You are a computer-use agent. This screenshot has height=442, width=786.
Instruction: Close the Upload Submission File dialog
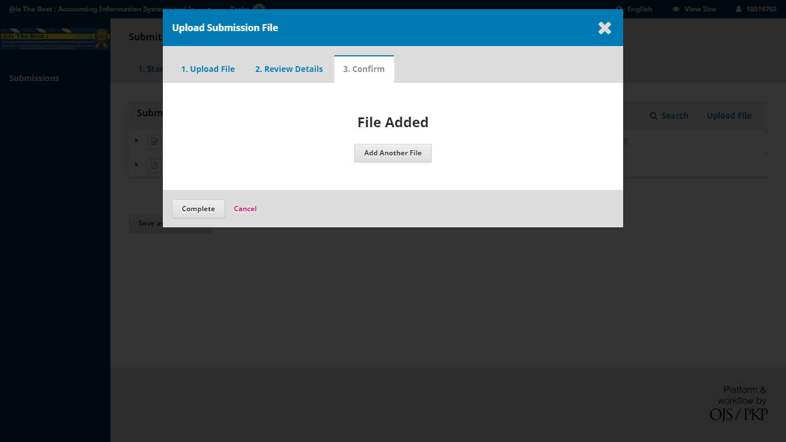(x=604, y=28)
